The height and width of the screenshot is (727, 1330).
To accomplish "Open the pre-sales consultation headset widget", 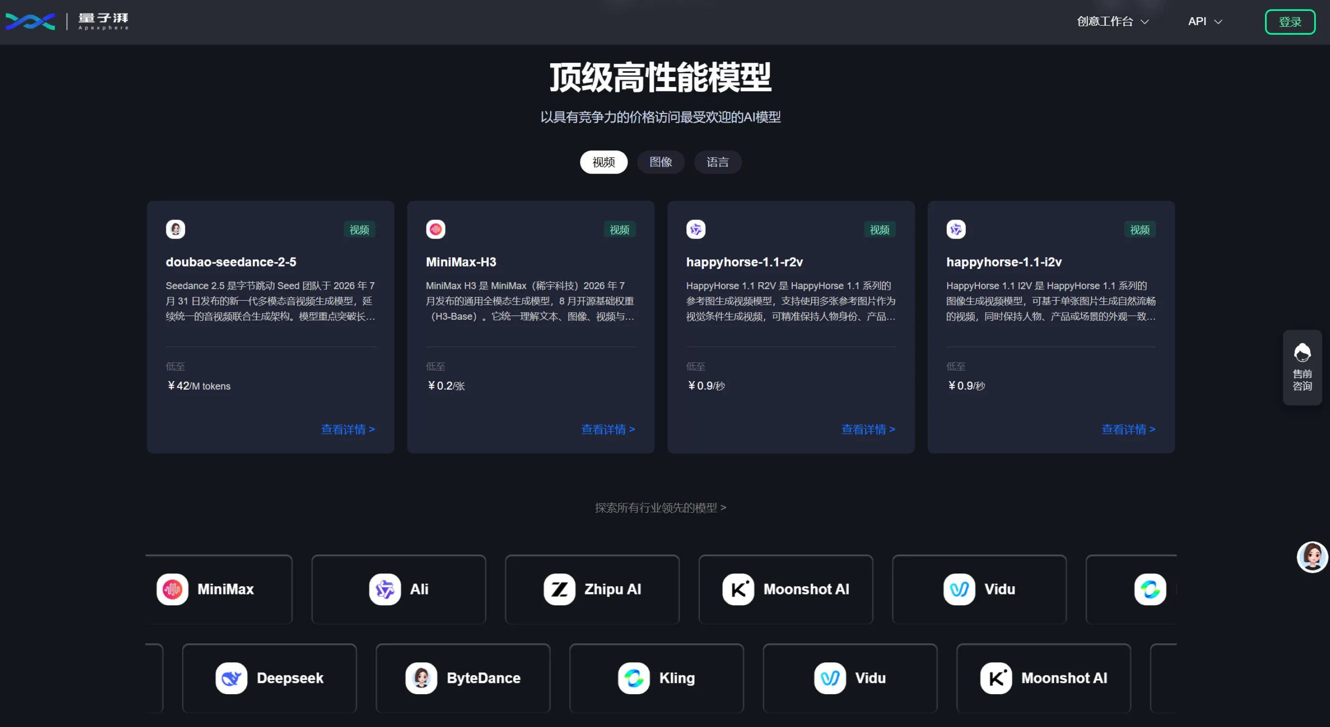I will tap(1302, 367).
